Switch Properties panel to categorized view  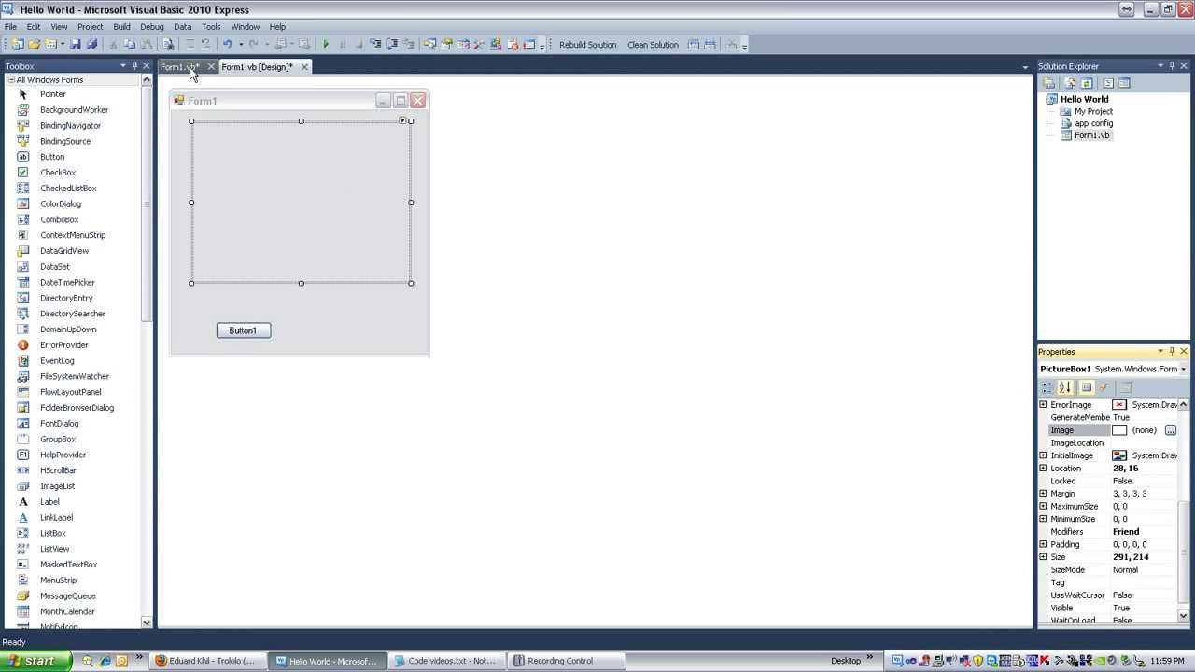1047,387
